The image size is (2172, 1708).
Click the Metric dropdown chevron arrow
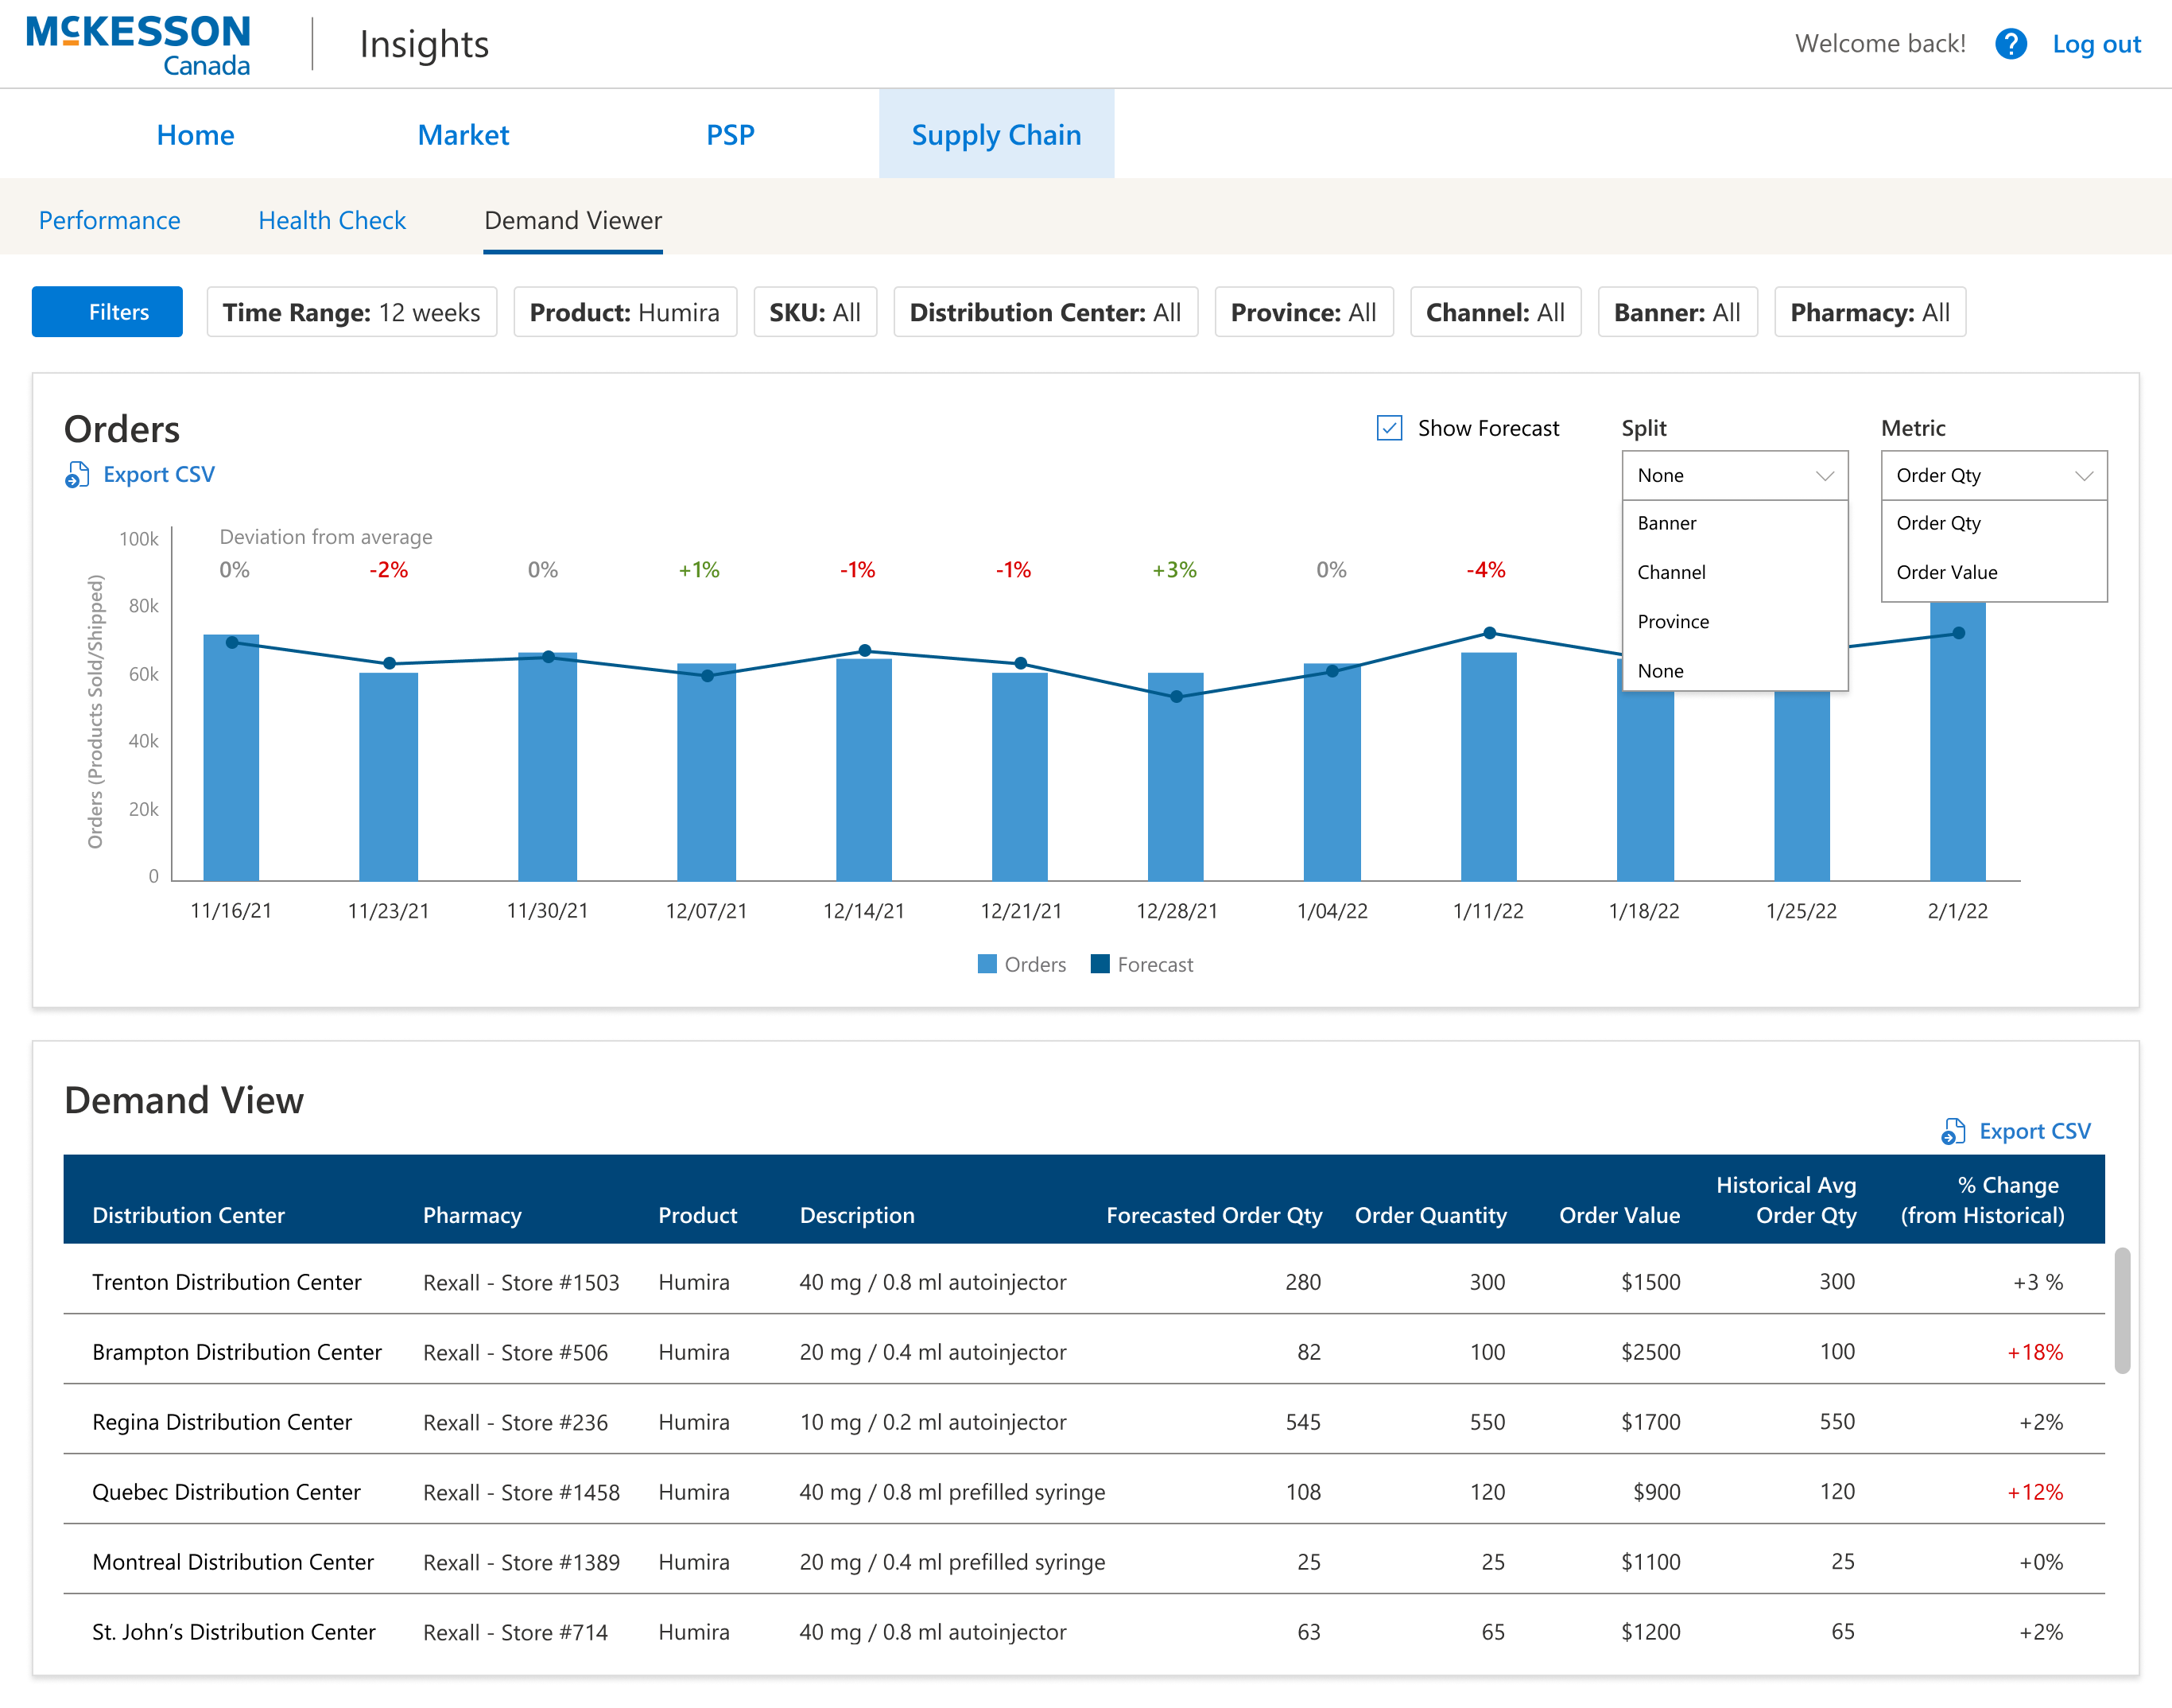click(2084, 476)
